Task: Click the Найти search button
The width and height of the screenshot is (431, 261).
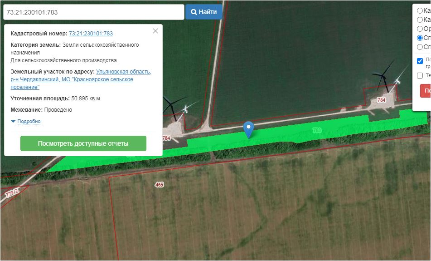Action: point(203,12)
